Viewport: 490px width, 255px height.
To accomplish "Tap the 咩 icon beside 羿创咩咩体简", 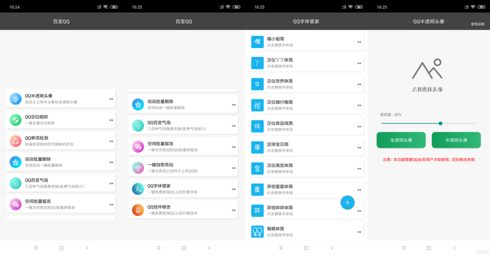I will point(257,211).
